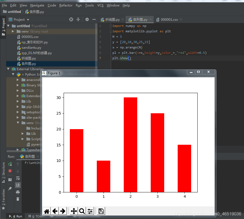Image resolution: width=244 pixels, height=219 pixels.
Task: Click the shortest red bar at x=1
Action: [104, 176]
